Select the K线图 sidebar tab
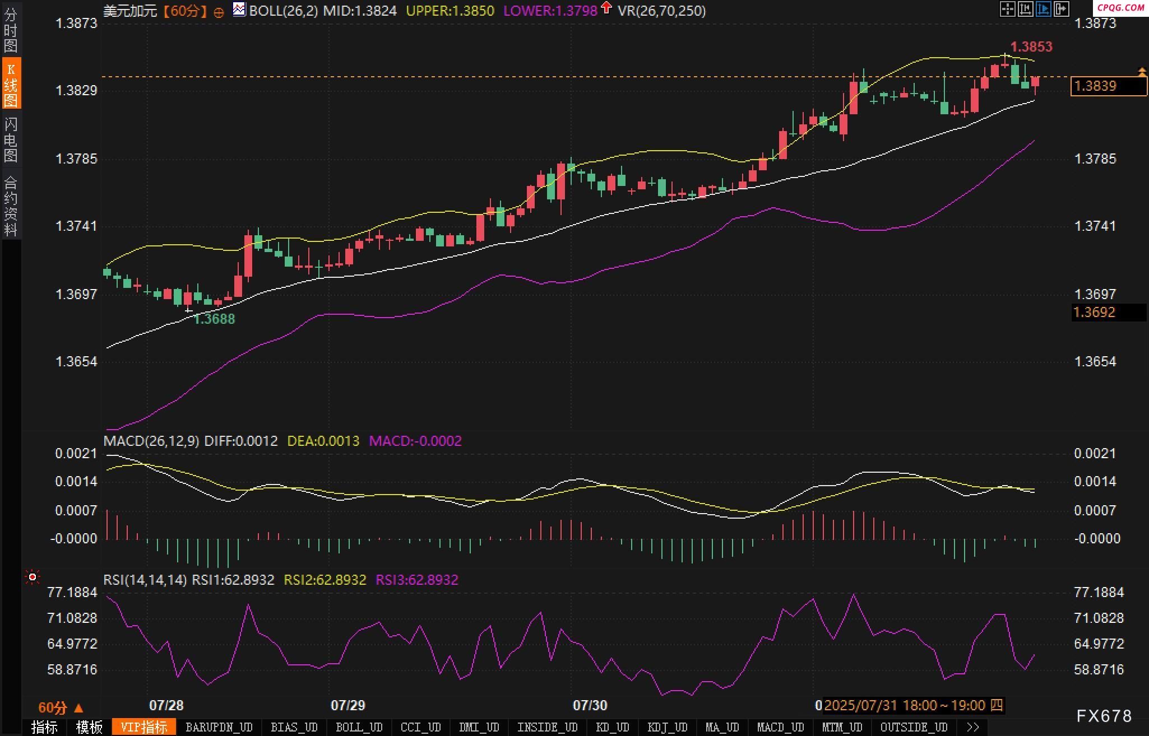Image resolution: width=1149 pixels, height=736 pixels. click(11, 85)
